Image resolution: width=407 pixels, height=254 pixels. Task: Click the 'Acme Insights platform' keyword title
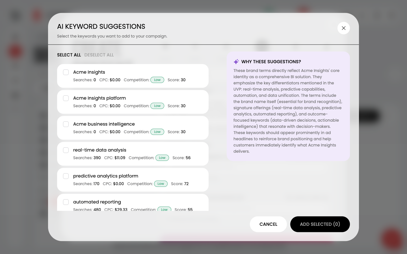pyautogui.click(x=99, y=98)
